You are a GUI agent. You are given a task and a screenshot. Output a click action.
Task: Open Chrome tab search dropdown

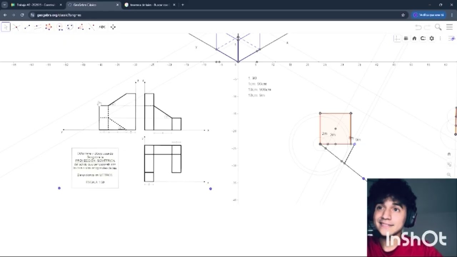pos(4,5)
